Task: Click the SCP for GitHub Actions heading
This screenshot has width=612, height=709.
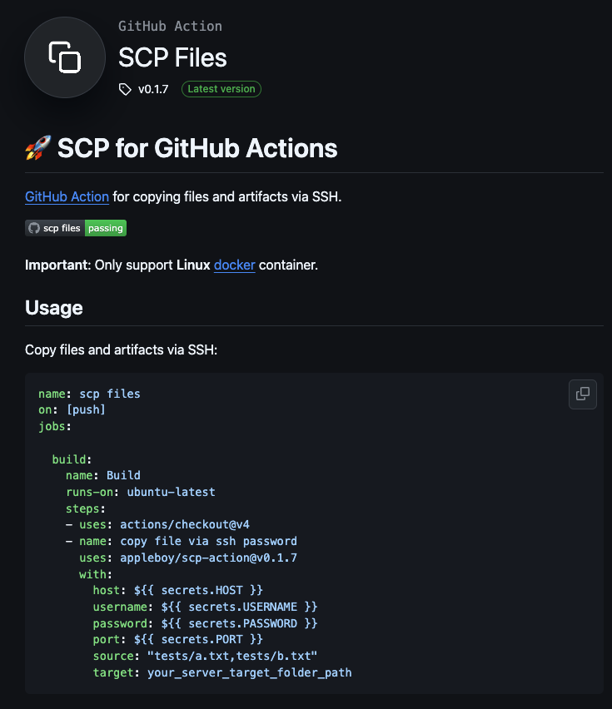Action: point(197,148)
